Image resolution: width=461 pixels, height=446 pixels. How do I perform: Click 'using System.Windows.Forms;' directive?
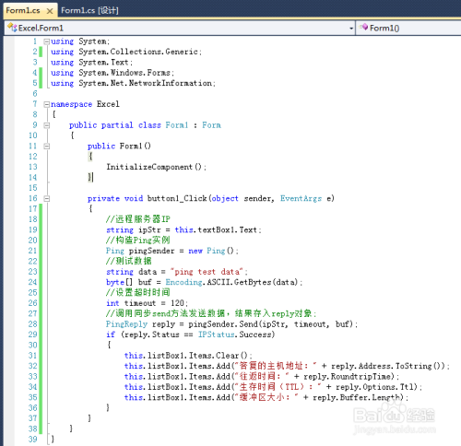112,73
